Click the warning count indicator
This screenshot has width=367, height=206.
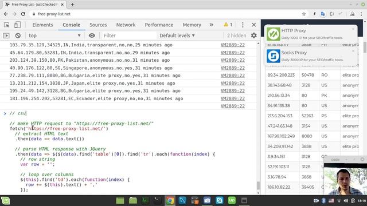(x=228, y=25)
